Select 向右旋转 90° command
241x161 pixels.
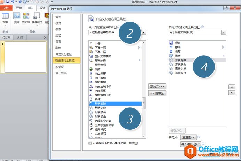click(115, 86)
